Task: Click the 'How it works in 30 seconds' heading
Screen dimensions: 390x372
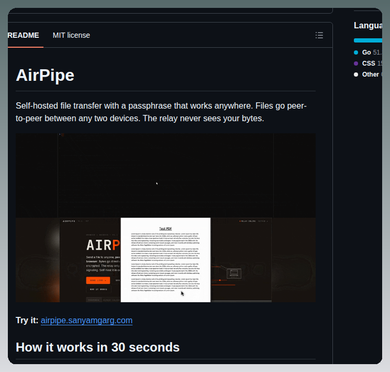Action: coord(98,347)
